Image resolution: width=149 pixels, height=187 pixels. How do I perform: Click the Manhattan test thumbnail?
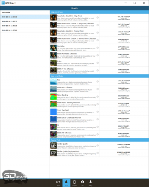[x=53, y=48]
